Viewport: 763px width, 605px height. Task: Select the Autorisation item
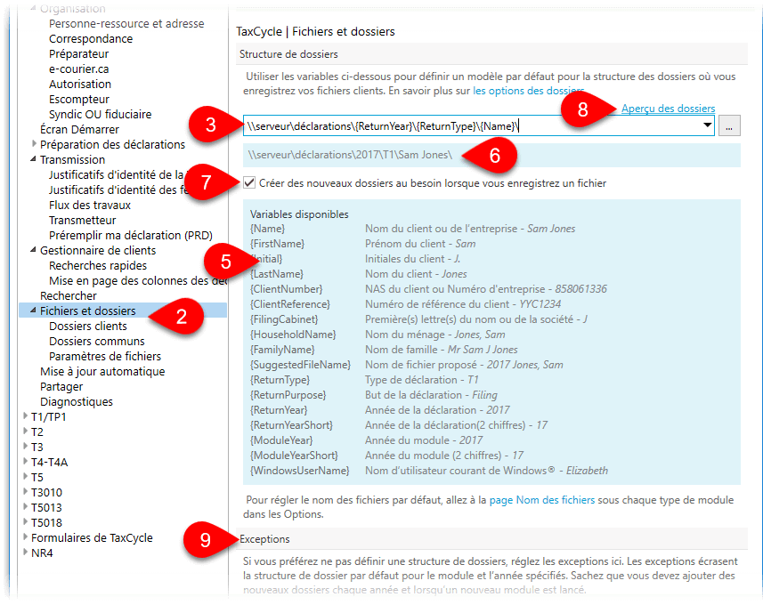pyautogui.click(x=80, y=84)
